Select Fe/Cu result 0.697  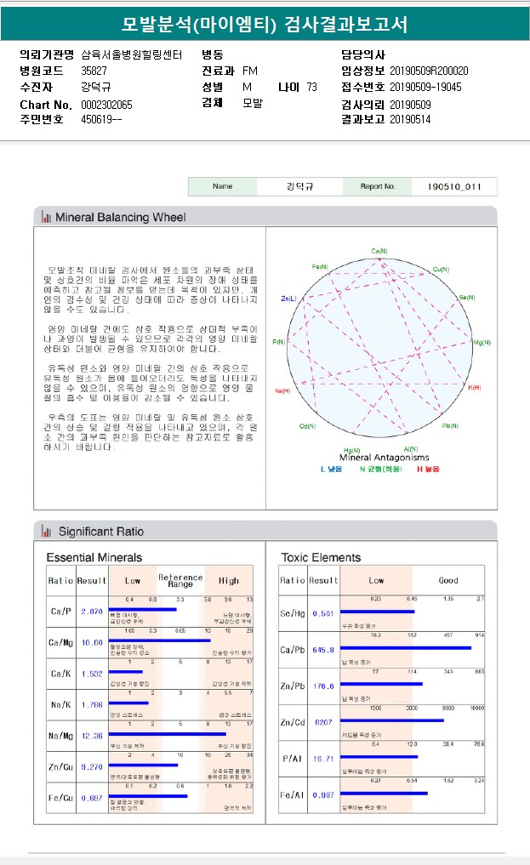coord(92,798)
